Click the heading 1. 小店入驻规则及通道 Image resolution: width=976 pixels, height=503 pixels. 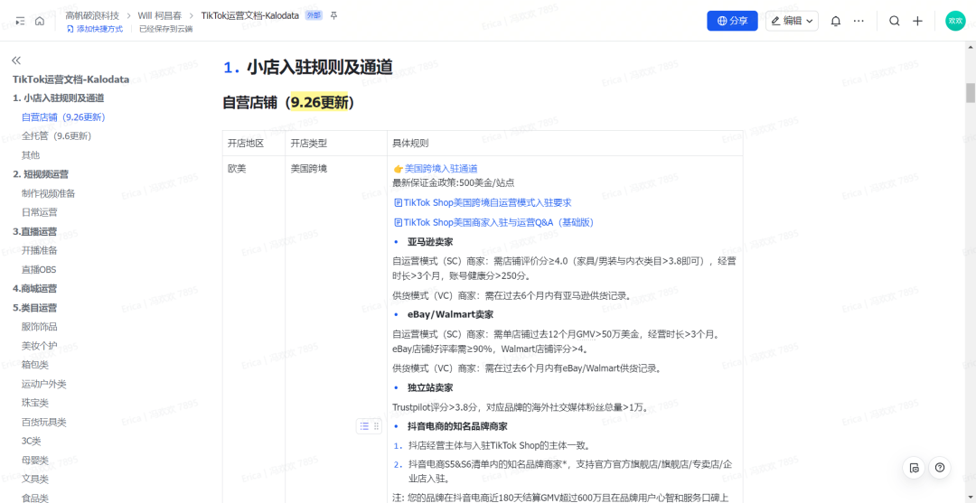coord(308,67)
